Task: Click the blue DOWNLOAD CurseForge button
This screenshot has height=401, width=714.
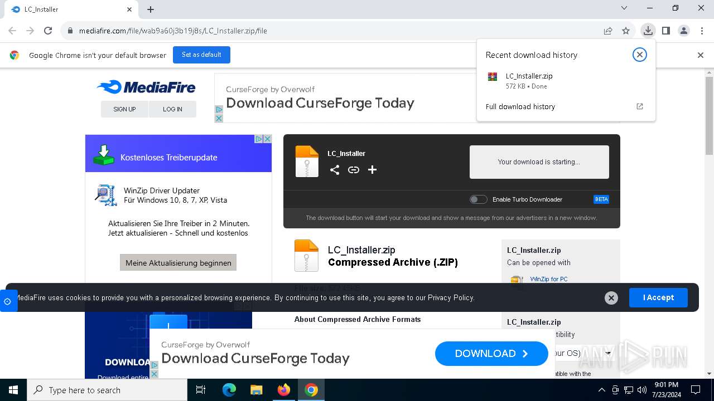Action: click(491, 354)
